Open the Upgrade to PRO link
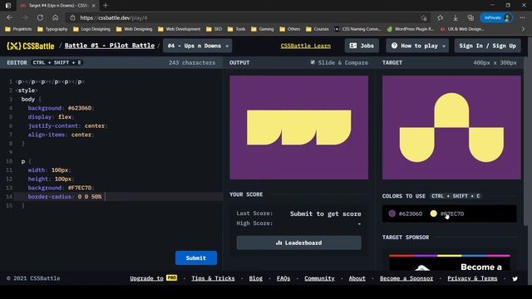532x299 pixels. 153,278
